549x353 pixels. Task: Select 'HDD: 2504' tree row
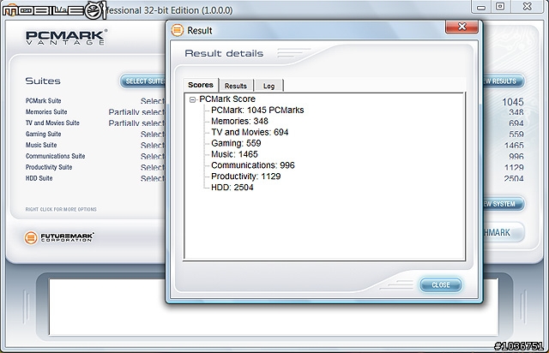click(x=232, y=187)
